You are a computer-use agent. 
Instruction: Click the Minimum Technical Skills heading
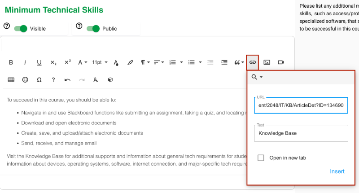pos(54,10)
